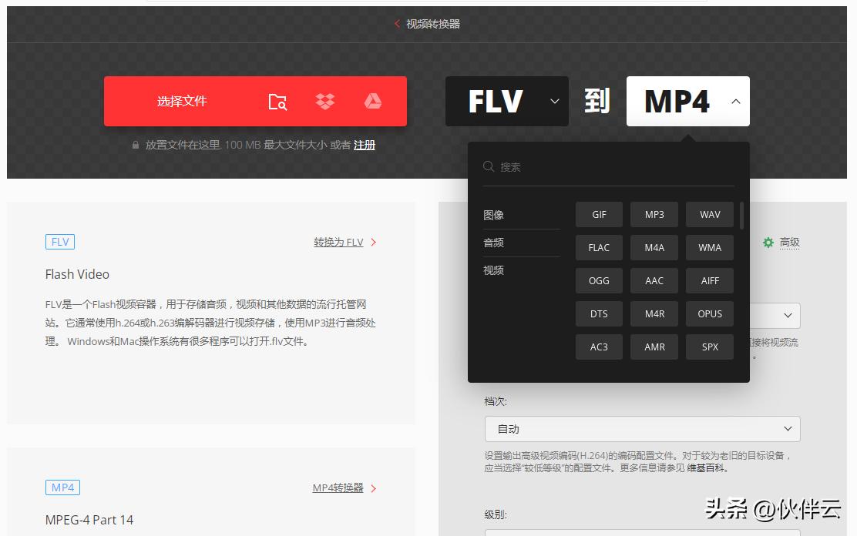Click the 选择文件 upload button
857x536 pixels.
pyautogui.click(x=182, y=101)
